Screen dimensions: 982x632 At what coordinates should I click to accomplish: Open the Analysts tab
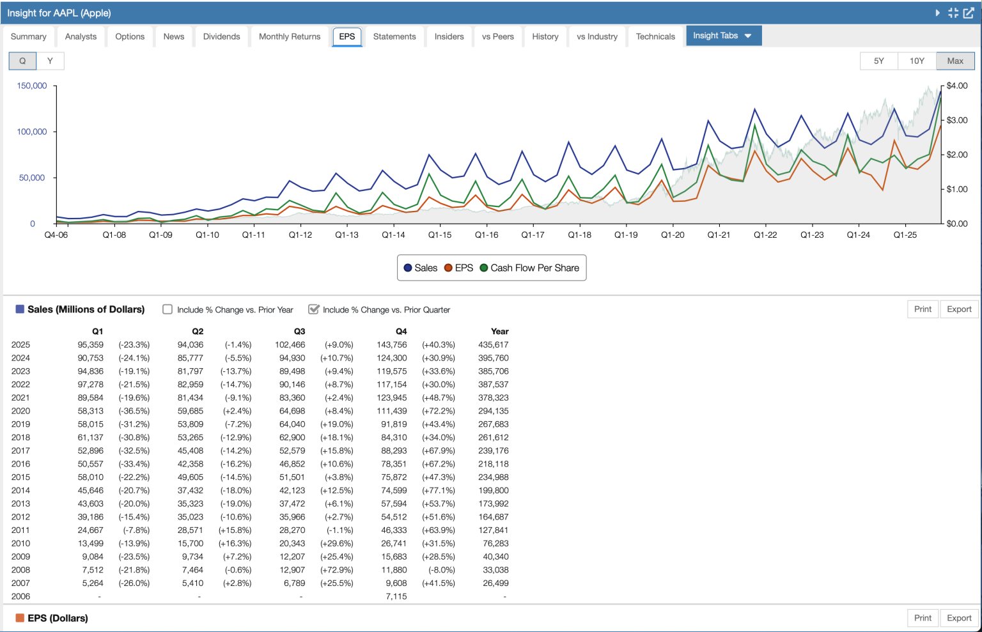click(x=81, y=36)
